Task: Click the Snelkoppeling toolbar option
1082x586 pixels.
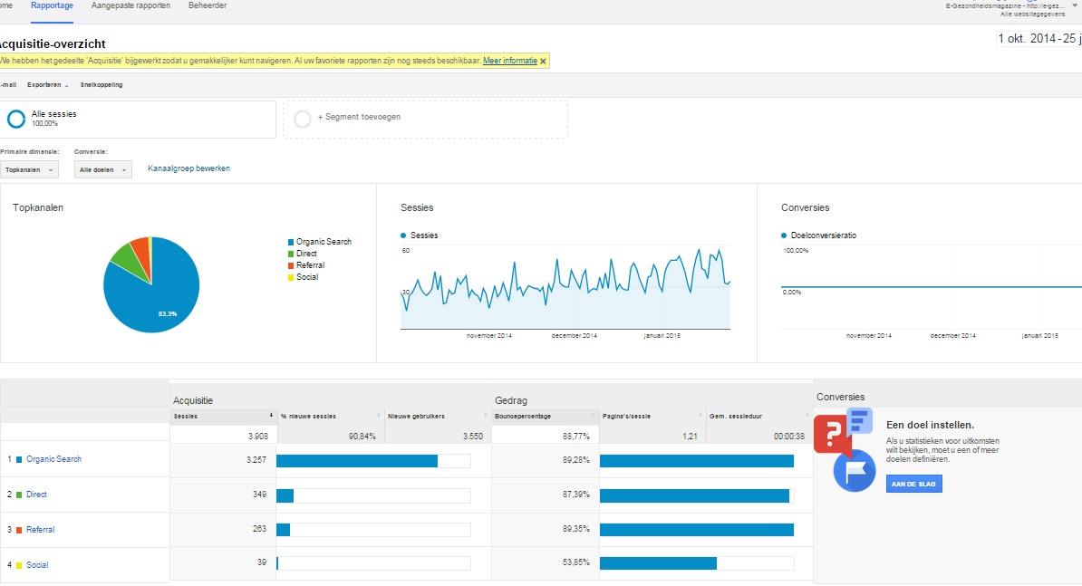Action: click(101, 85)
